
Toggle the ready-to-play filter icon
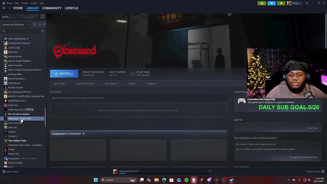click(x=44, y=25)
